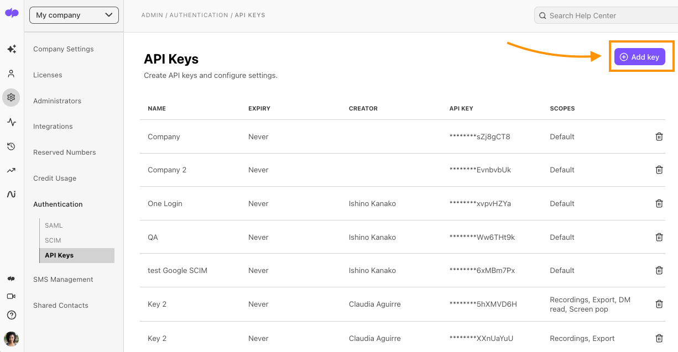Viewport: 678px width, 352px height.
Task: Delete the Key 2 ending XXnUaYuU
Action: [x=659, y=338]
